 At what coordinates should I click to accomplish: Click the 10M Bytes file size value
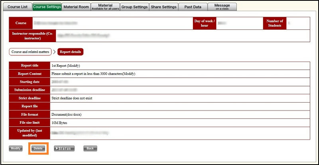(59, 122)
